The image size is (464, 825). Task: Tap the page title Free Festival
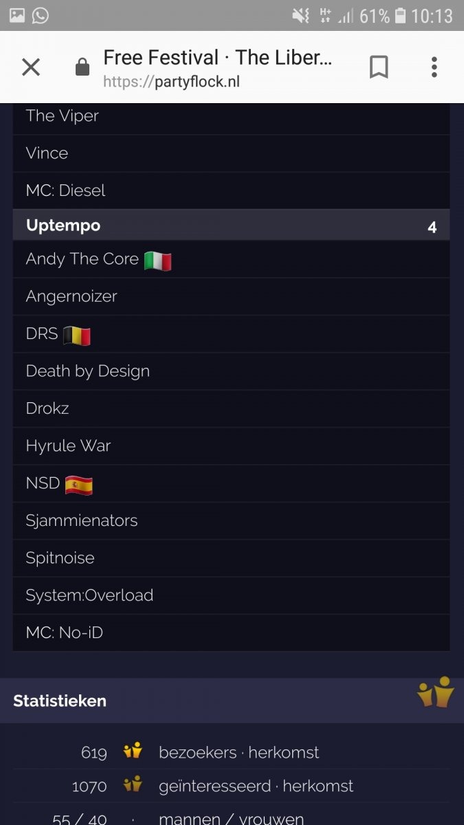pos(218,57)
